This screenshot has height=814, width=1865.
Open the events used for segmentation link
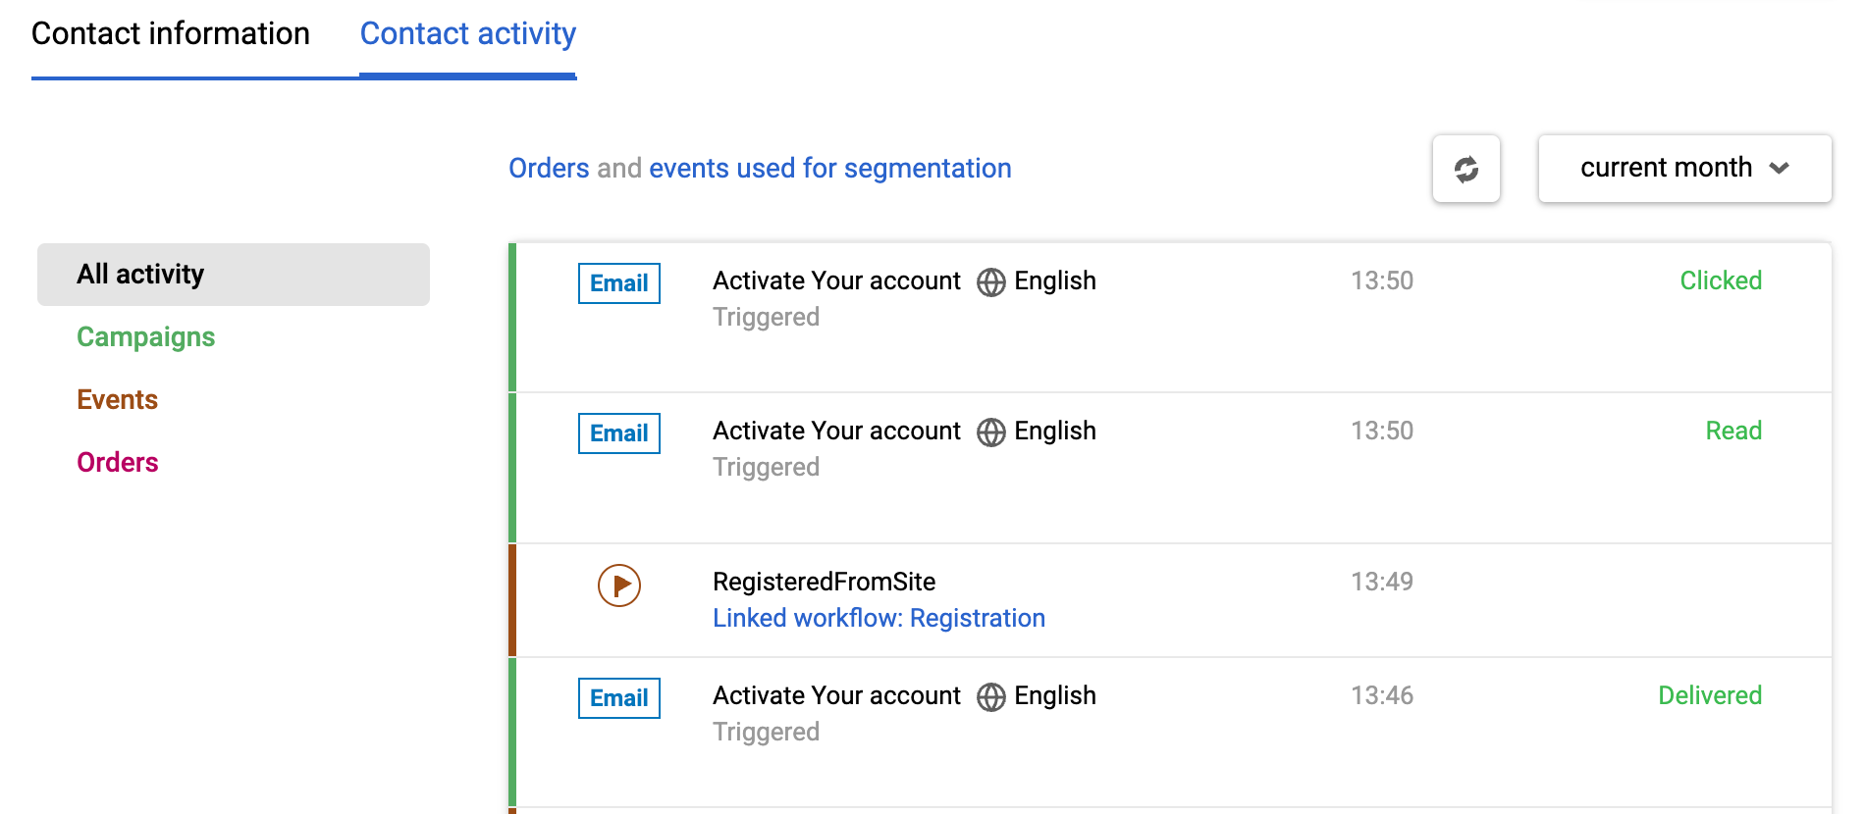829,169
